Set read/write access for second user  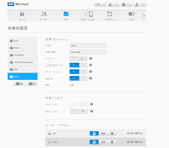(94, 142)
